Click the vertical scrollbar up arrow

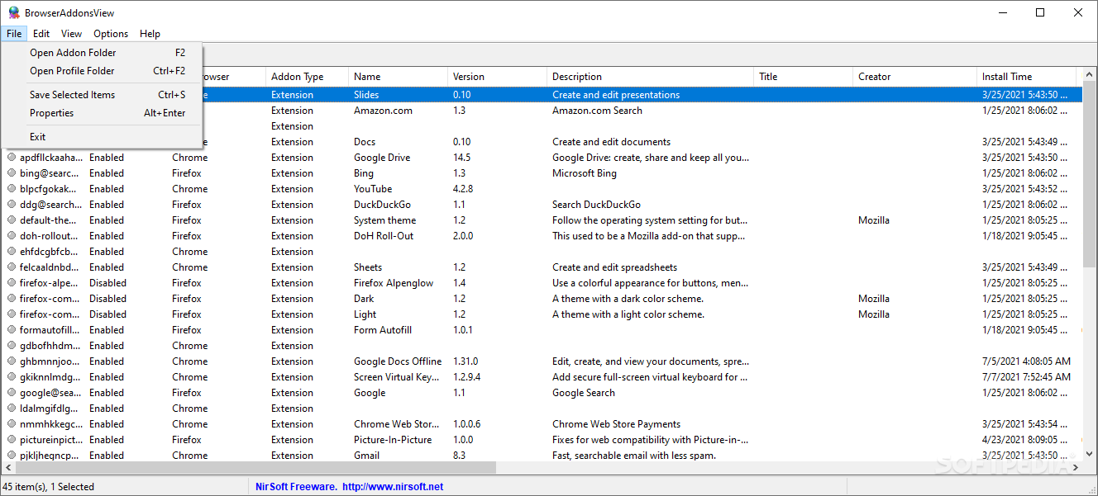pos(1090,75)
